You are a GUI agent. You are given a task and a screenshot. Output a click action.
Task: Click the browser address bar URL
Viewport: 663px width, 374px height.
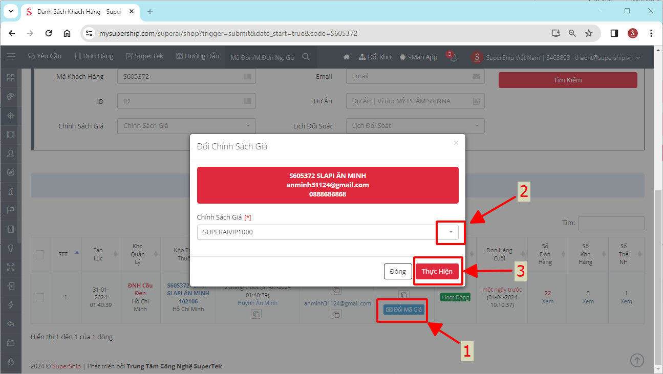click(228, 33)
